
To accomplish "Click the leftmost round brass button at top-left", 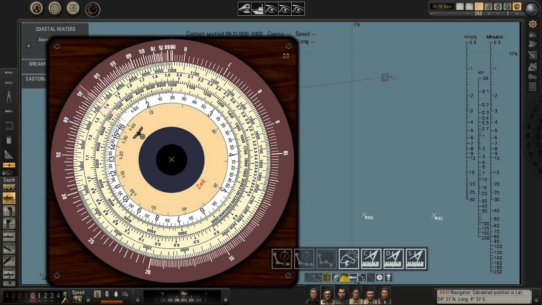I will click(37, 8).
